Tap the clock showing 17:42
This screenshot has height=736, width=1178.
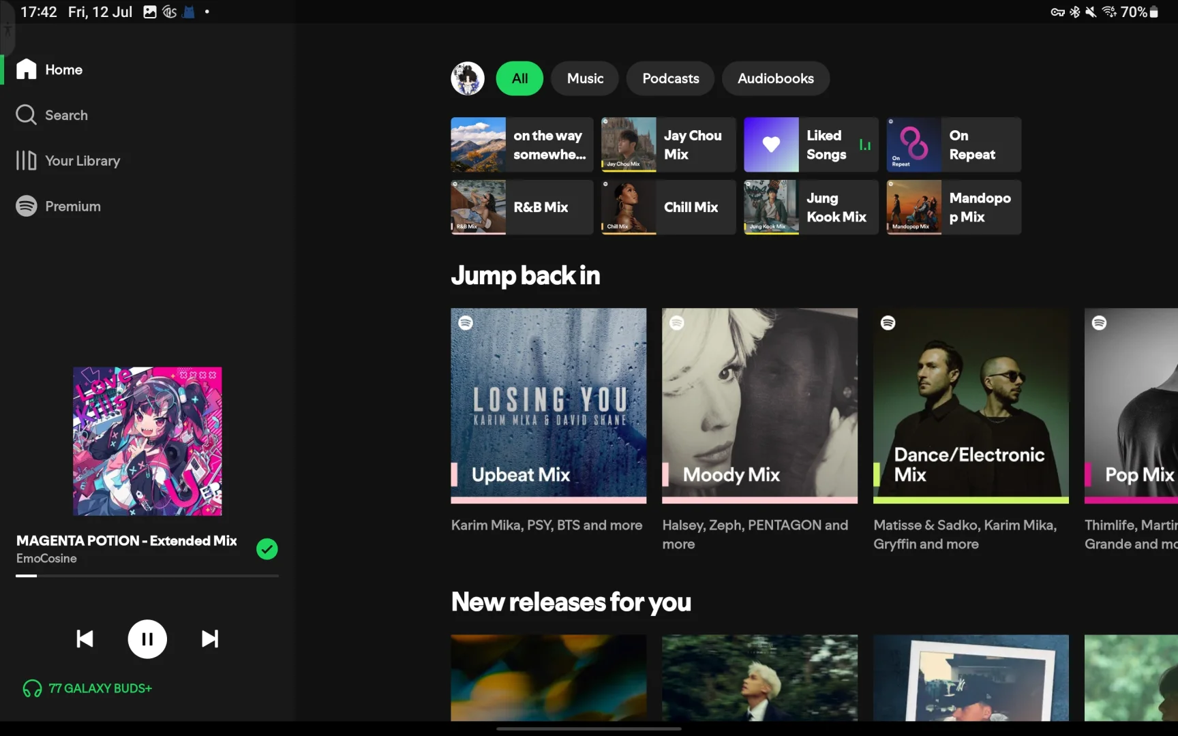coord(39,12)
